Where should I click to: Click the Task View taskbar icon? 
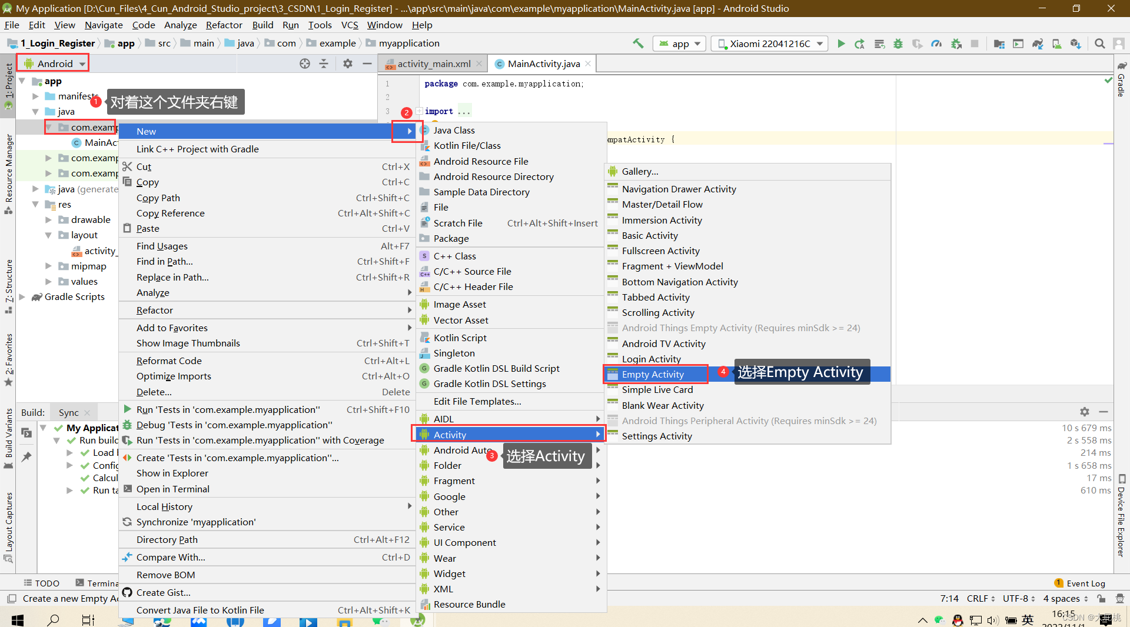click(x=88, y=619)
